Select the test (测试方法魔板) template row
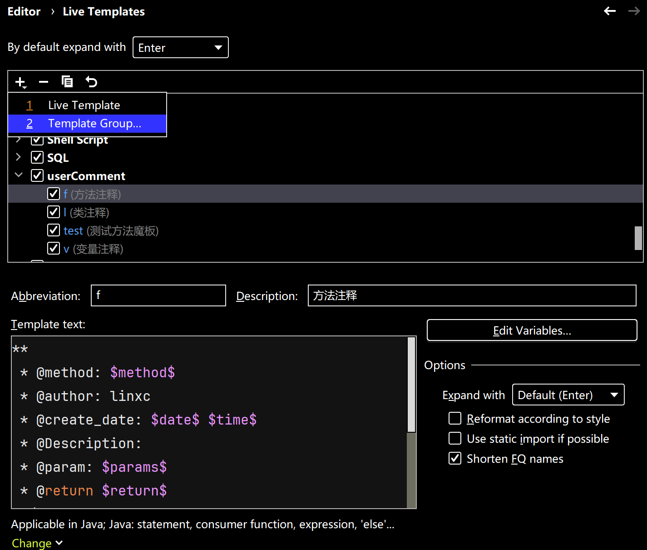 pos(326,230)
